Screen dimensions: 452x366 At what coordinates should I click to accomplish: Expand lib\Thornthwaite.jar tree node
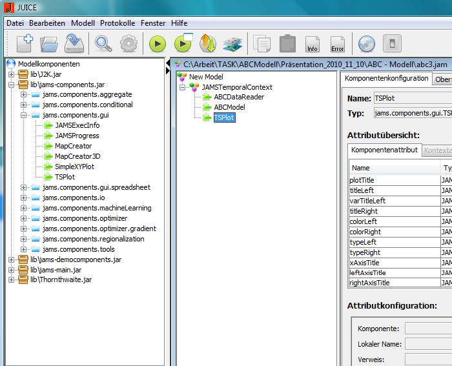(x=11, y=280)
